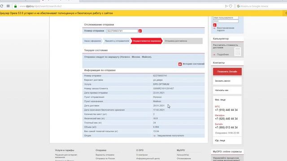The image size is (287, 161).
Task: Click free storage end date 17.02.2021
Action: click(159, 110)
